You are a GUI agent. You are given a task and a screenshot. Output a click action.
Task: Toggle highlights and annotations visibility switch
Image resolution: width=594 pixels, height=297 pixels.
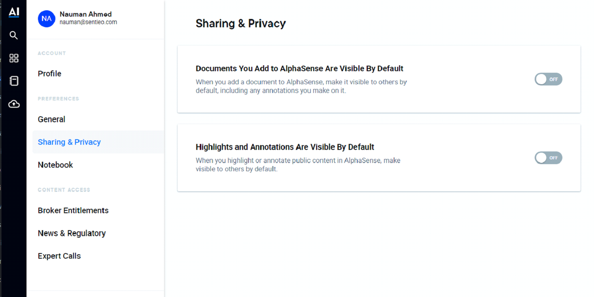(548, 158)
